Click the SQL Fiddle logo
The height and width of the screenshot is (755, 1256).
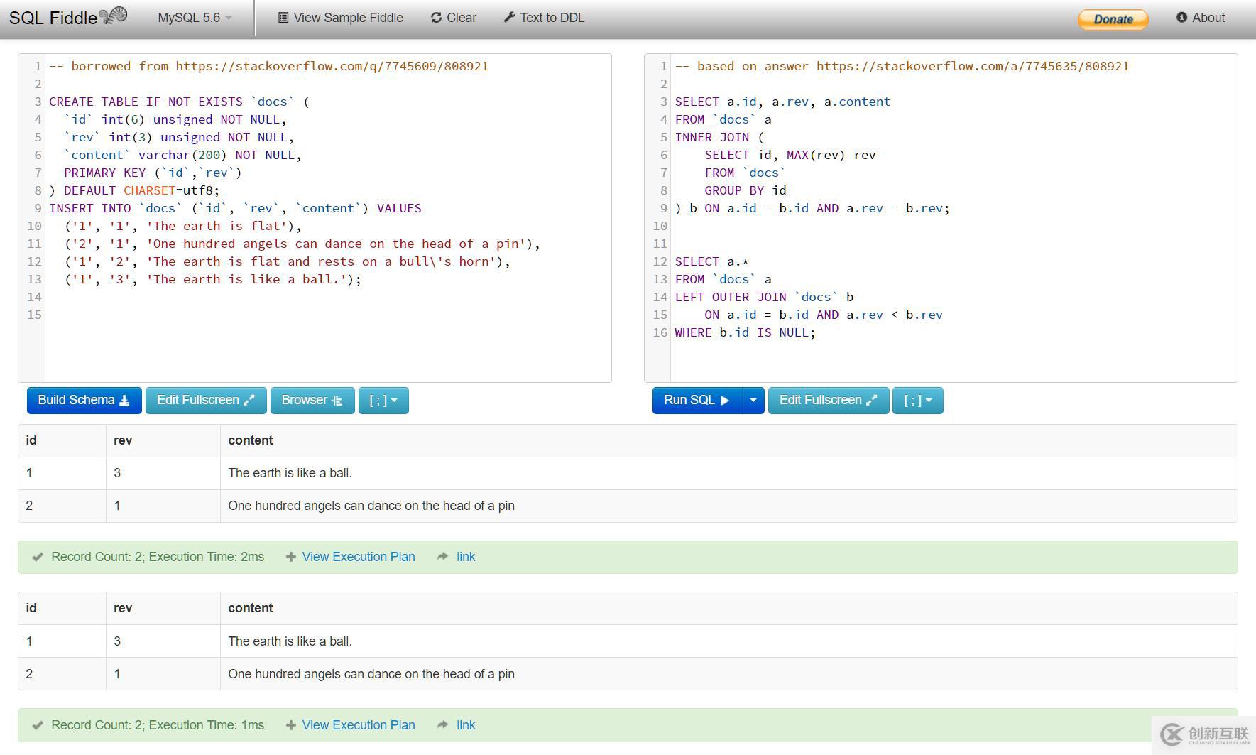(x=67, y=18)
